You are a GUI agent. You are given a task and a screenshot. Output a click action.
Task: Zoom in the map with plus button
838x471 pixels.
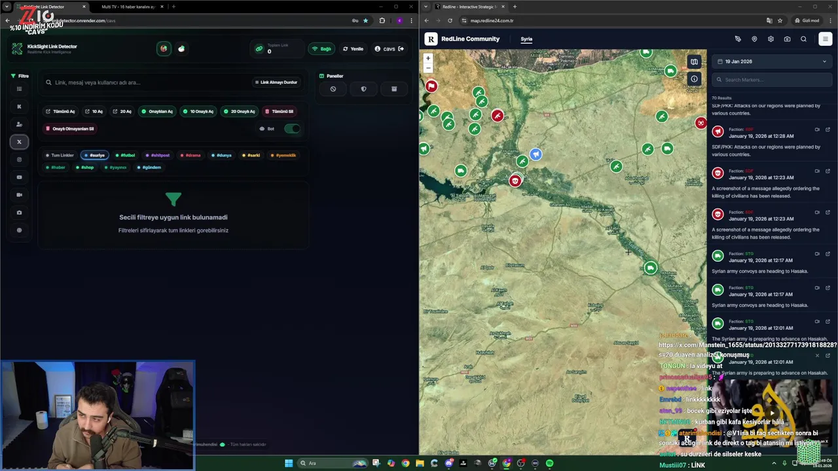428,58
